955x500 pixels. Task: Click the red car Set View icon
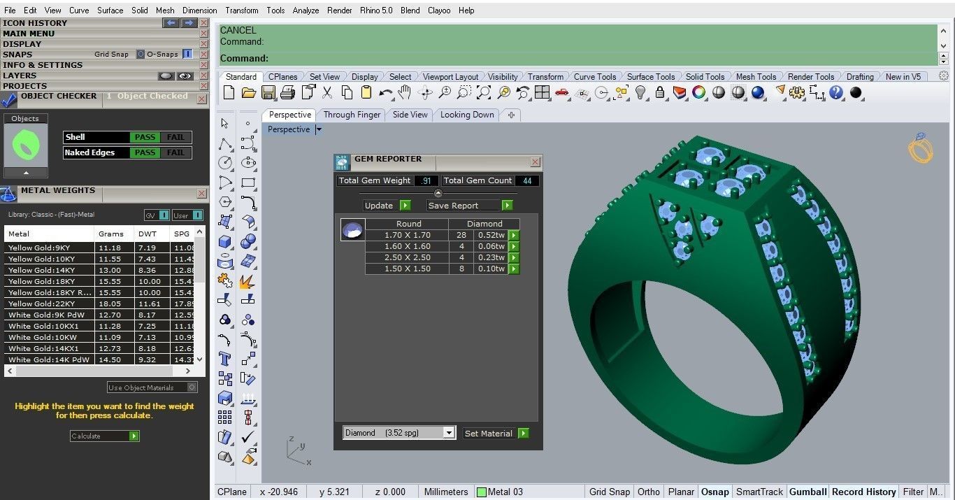[x=561, y=92]
